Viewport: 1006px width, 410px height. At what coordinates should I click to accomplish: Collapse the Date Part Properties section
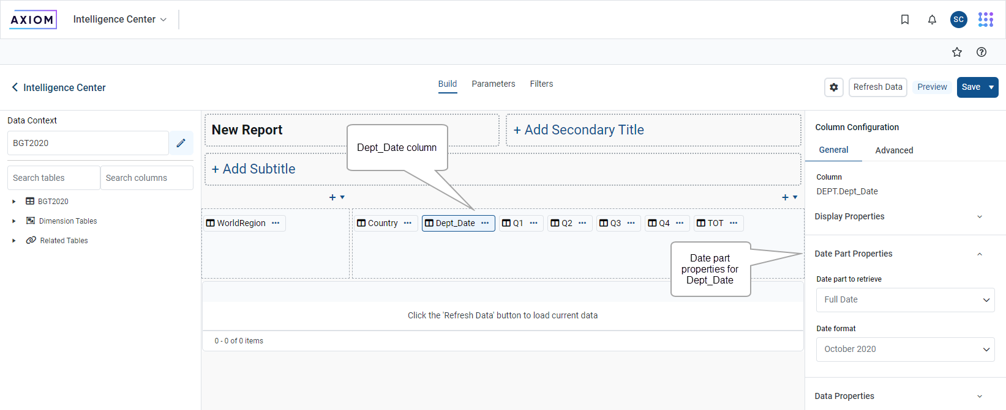(978, 254)
